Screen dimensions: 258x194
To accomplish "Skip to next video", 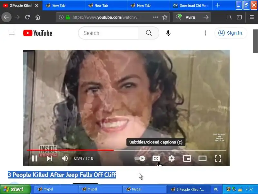I will [x=50, y=158].
